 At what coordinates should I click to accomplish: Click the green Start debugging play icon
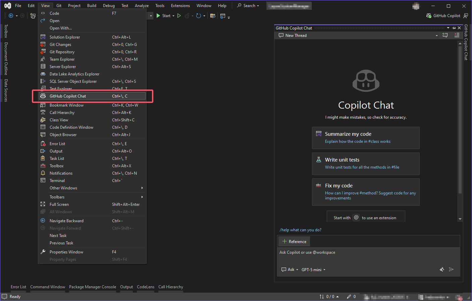(x=158, y=16)
